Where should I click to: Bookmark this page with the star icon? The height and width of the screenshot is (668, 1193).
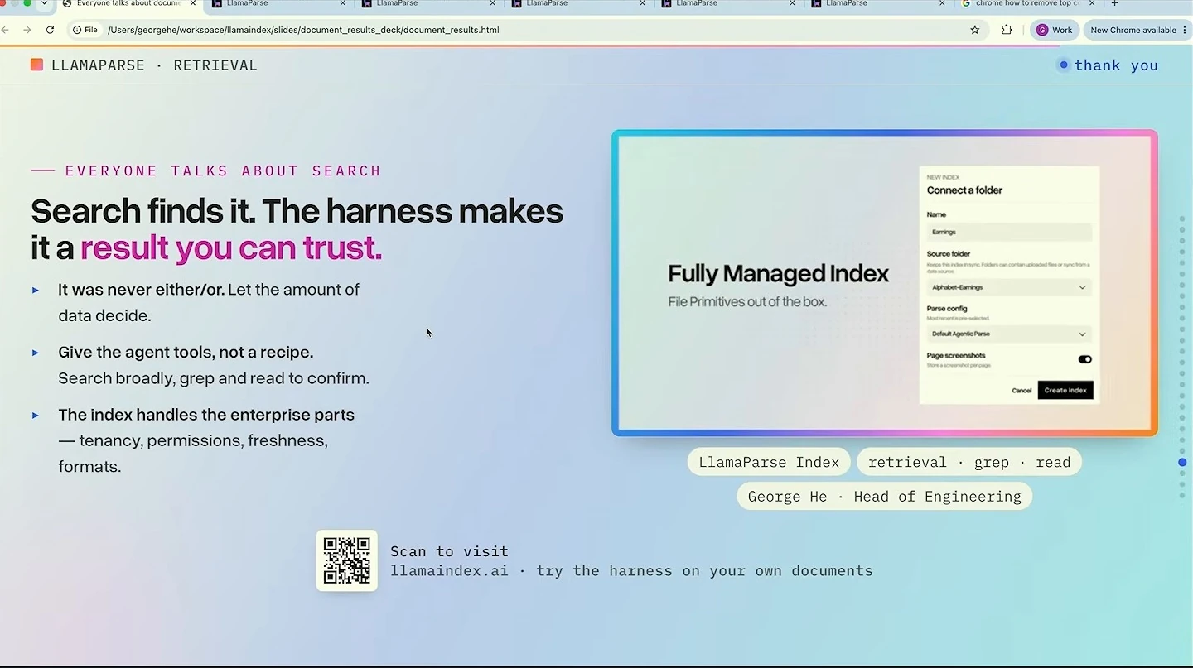(x=975, y=30)
